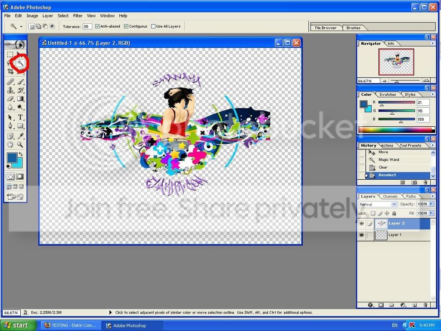Click the foreground color swatch in toolbox
The image size is (441, 331).
pyautogui.click(x=12, y=158)
